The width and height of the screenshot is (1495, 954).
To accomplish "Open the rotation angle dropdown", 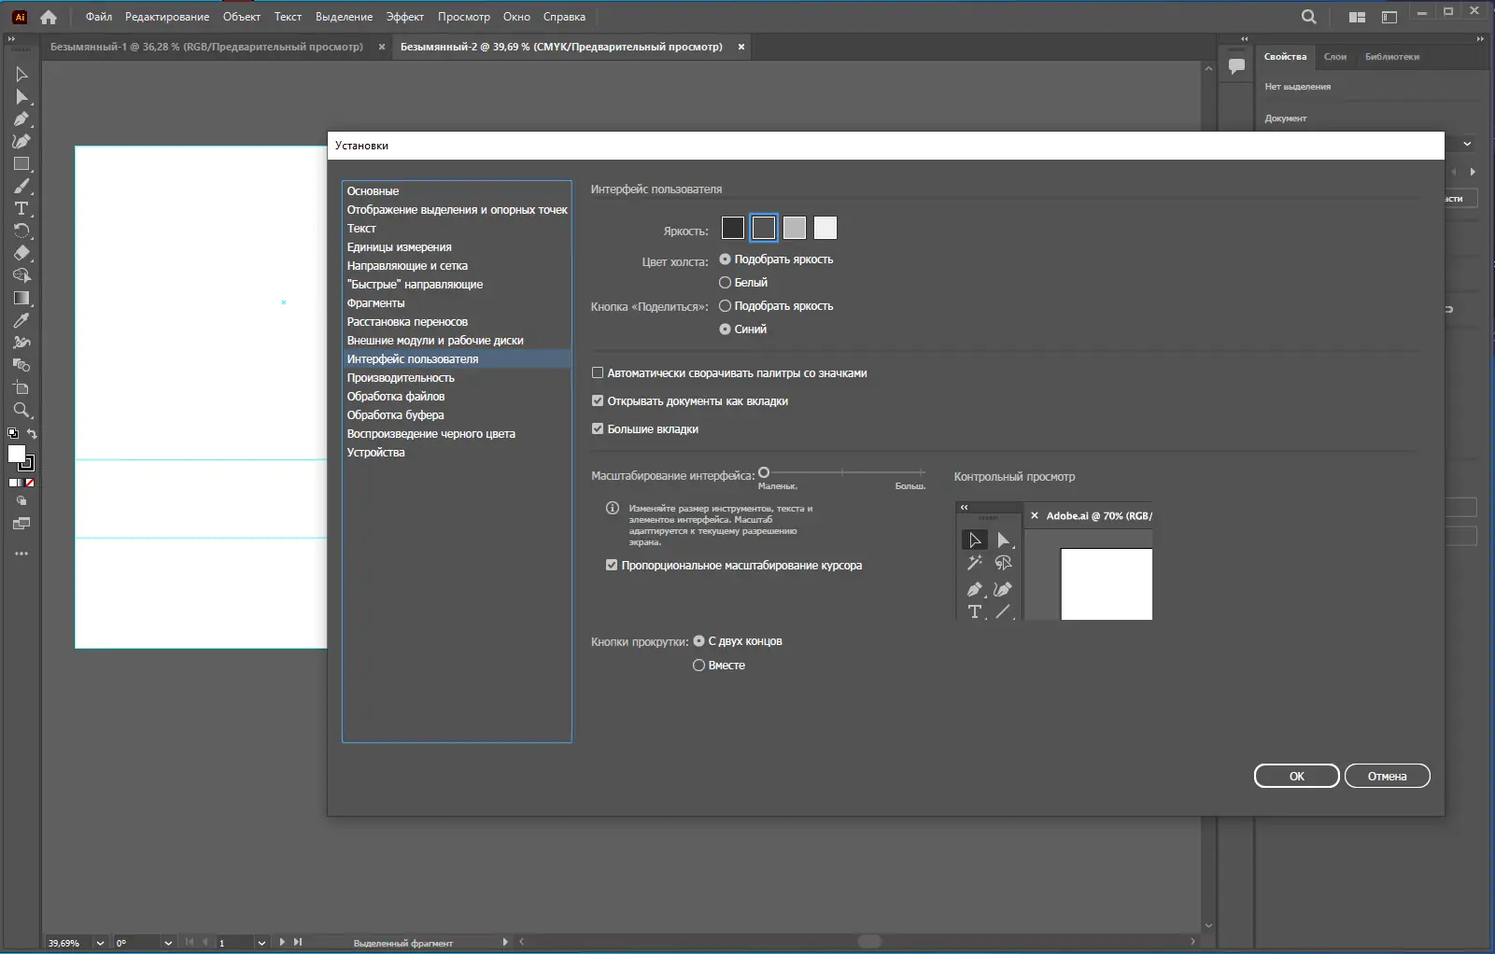I will [x=168, y=943].
